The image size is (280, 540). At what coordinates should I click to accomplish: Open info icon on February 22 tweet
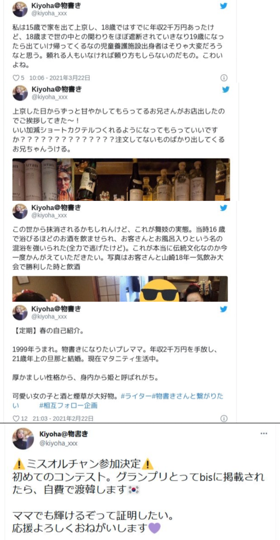(224, 418)
